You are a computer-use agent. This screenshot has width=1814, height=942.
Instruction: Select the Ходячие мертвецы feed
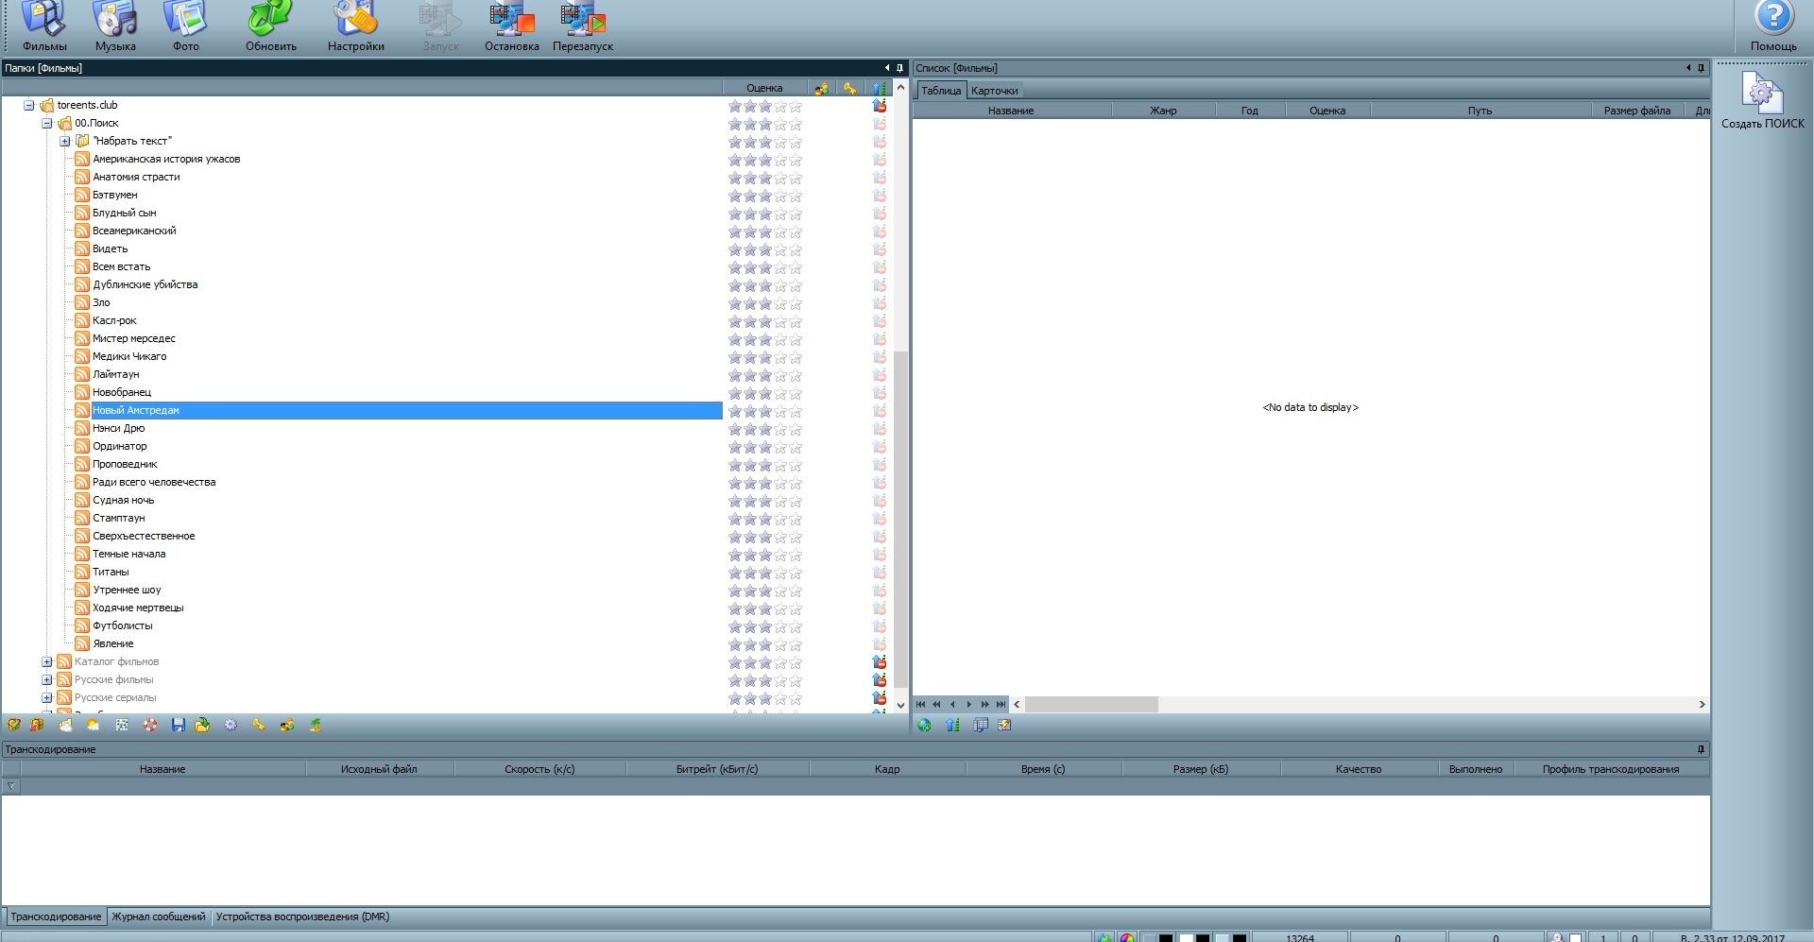138,608
